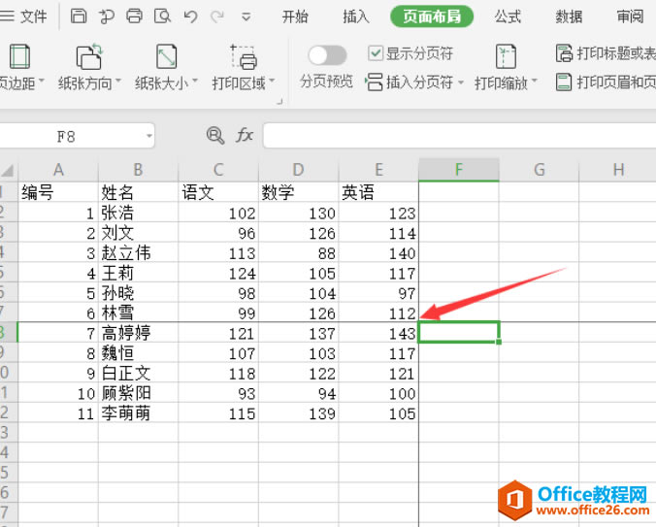Click the Undo arrow icon
This screenshot has width=656, height=527.
coord(190,16)
